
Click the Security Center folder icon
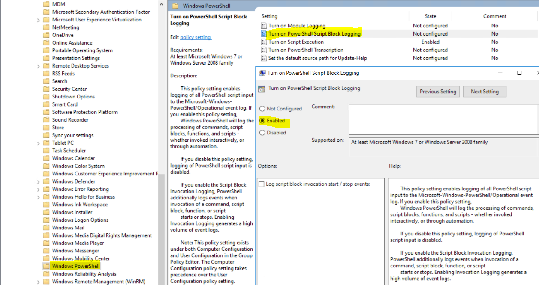[46, 89]
